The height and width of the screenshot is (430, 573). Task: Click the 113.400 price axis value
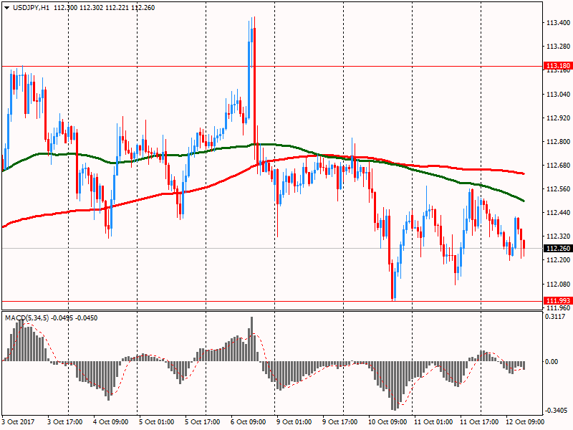coord(558,23)
